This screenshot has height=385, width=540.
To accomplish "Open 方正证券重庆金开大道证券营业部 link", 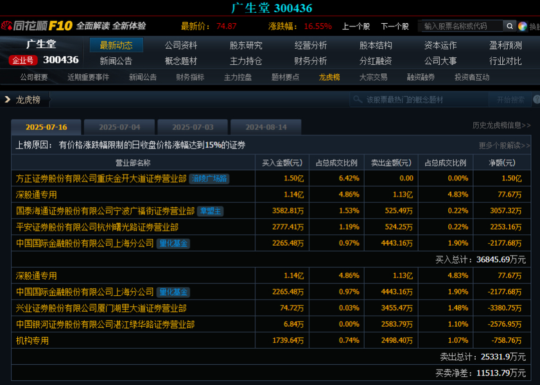I will (101, 178).
